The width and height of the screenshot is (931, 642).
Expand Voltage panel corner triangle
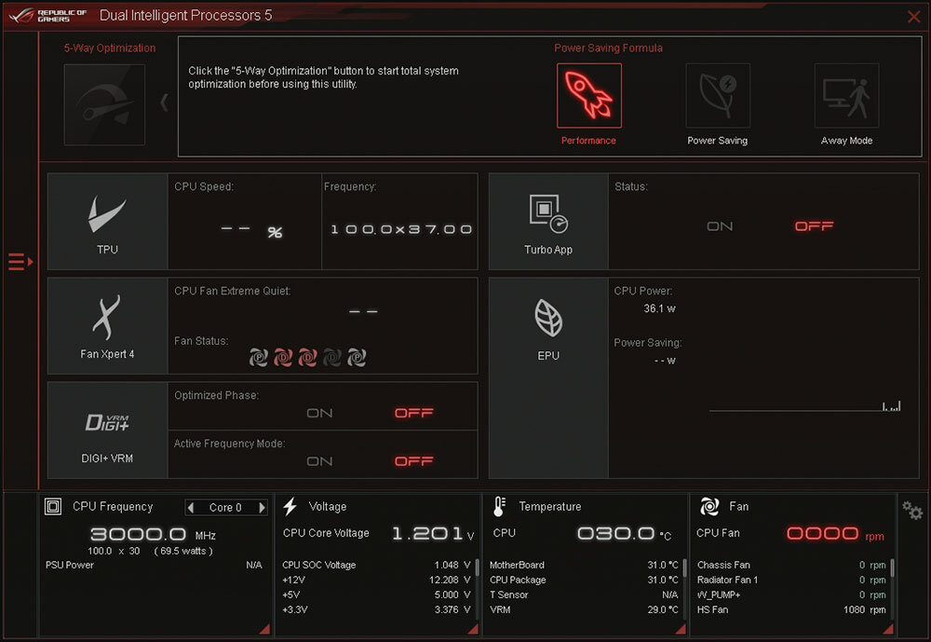tap(473, 629)
